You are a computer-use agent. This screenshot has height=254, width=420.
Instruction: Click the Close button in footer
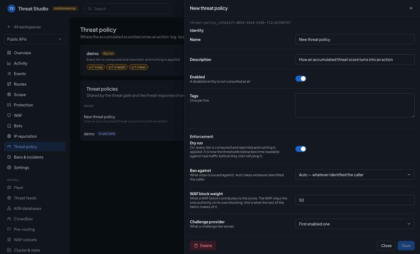[x=386, y=245]
